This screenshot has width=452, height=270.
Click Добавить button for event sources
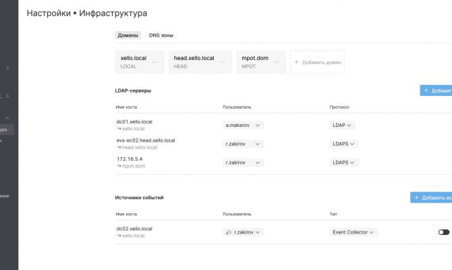pyautogui.click(x=432, y=198)
